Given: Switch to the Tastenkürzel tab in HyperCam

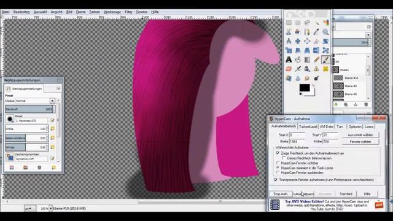Looking at the screenshot, I should 308,127.
